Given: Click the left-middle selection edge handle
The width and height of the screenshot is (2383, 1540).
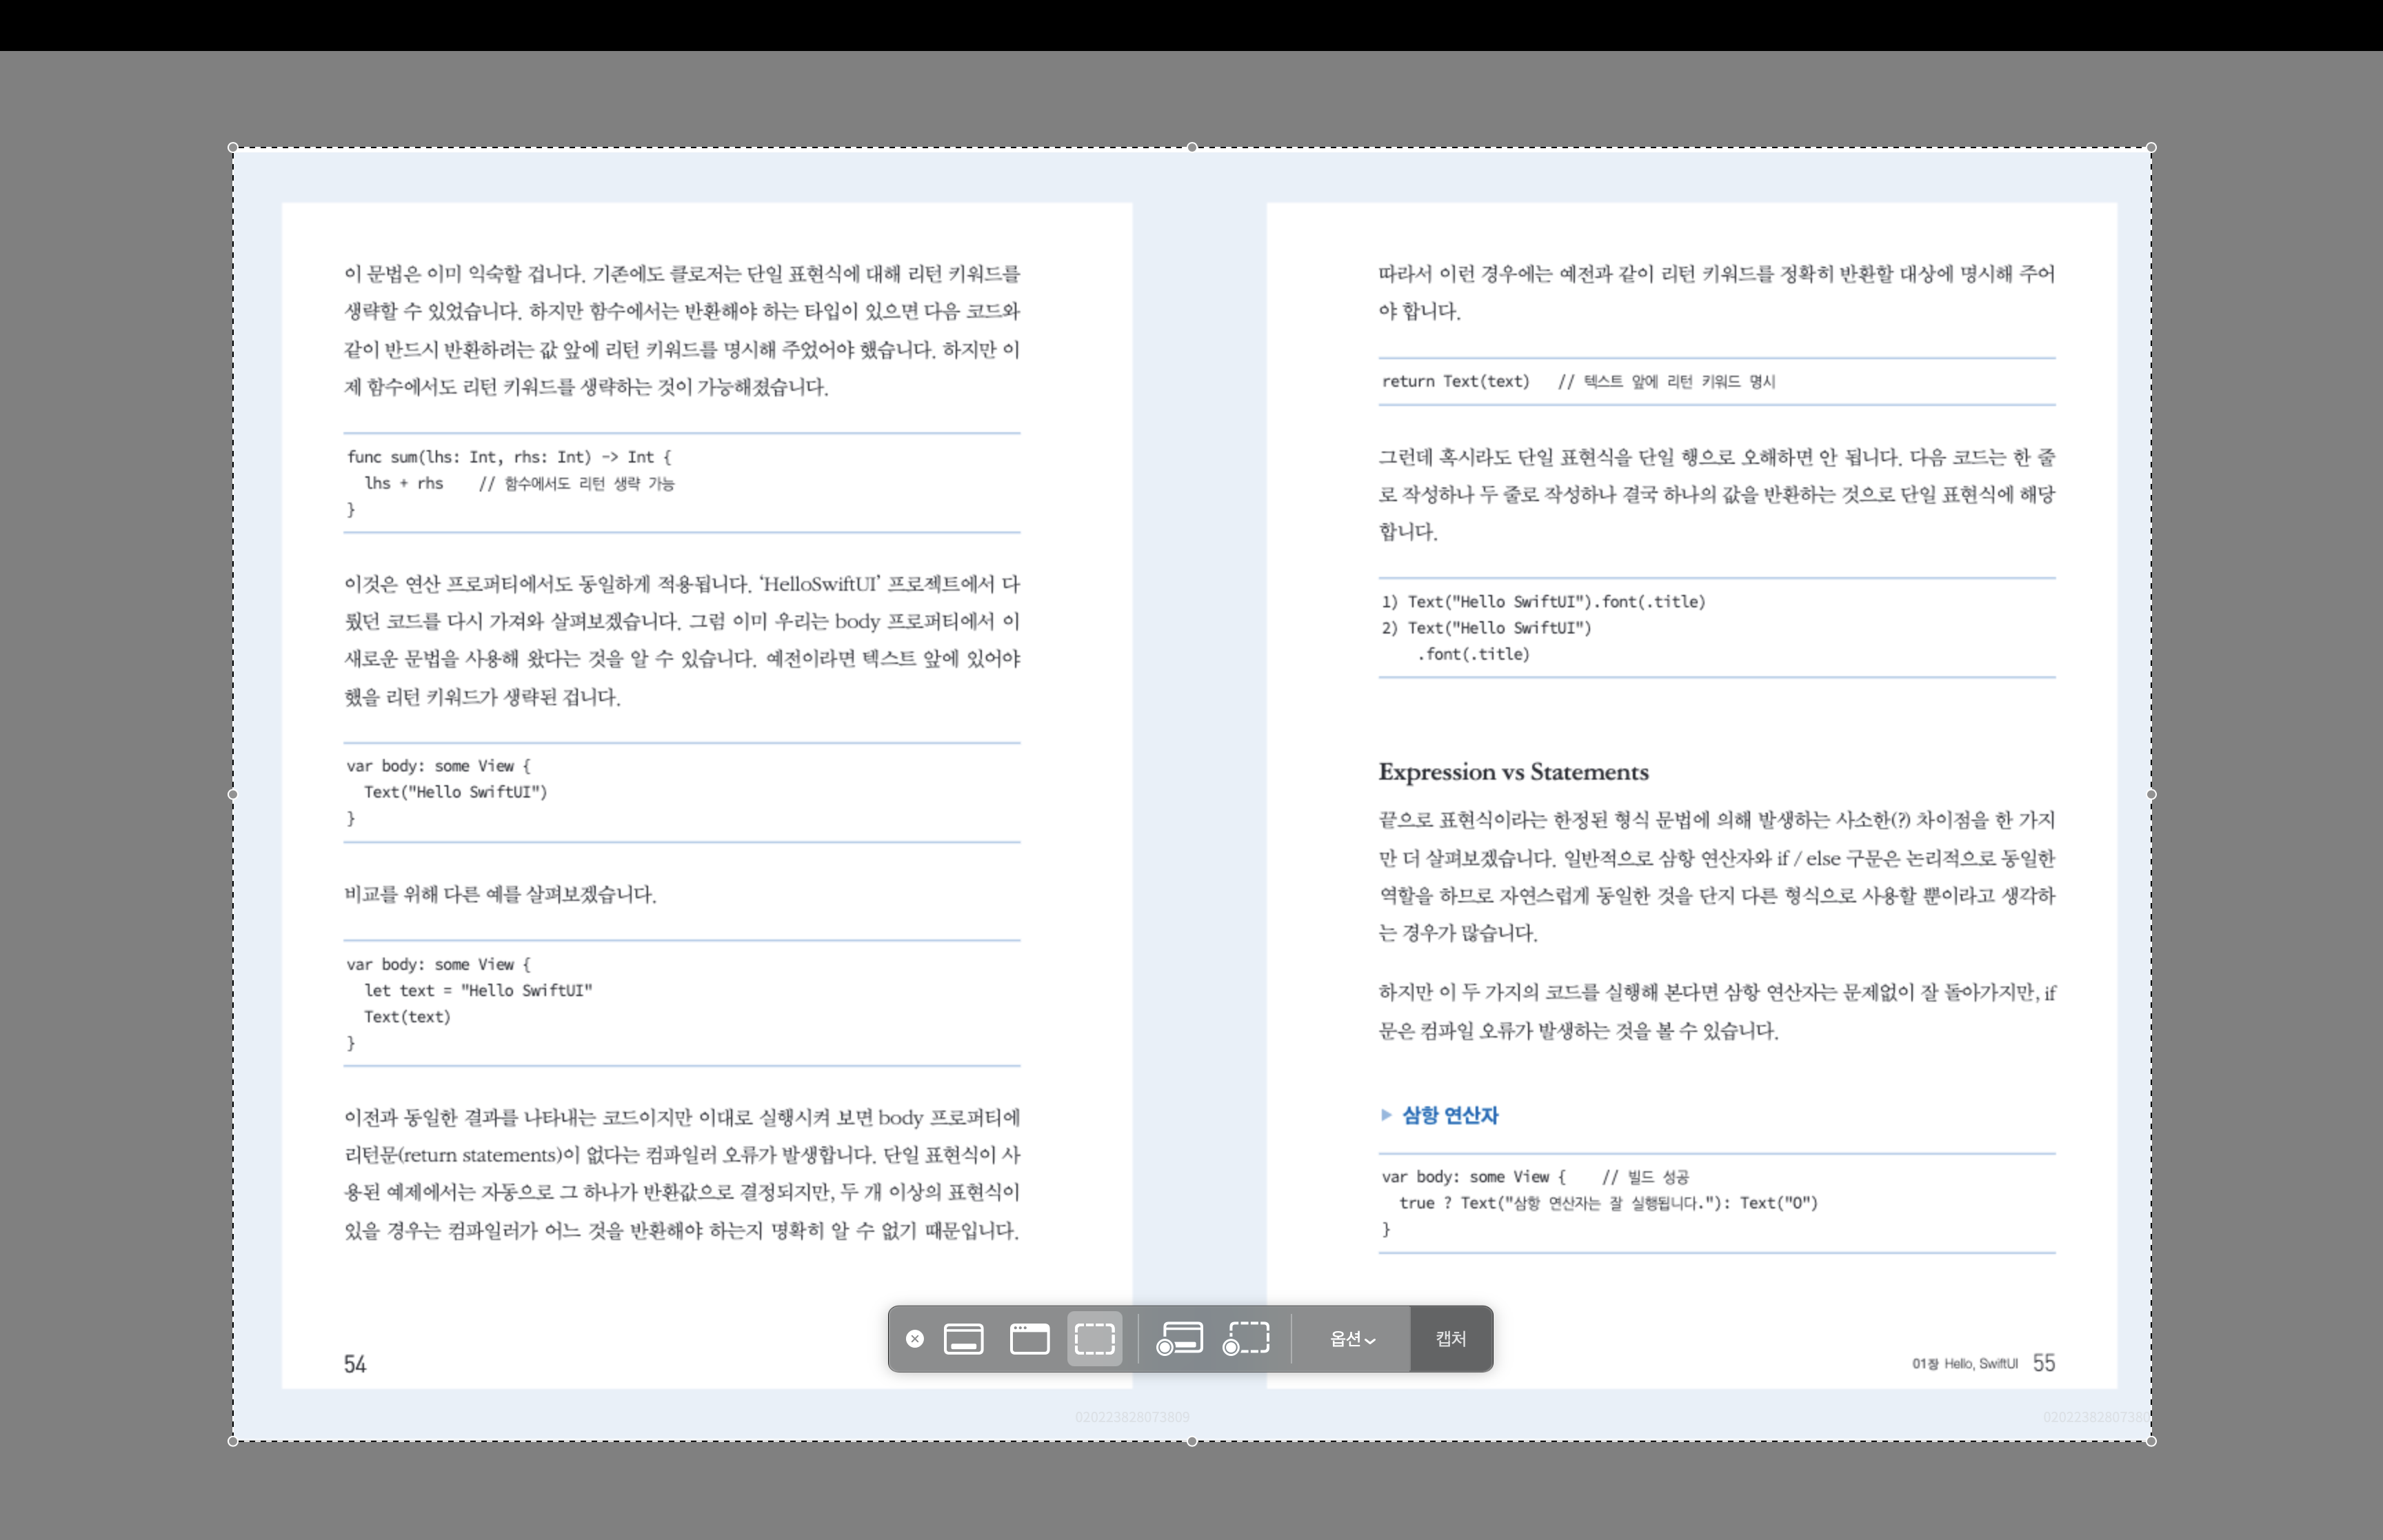Looking at the screenshot, I should 233,795.
